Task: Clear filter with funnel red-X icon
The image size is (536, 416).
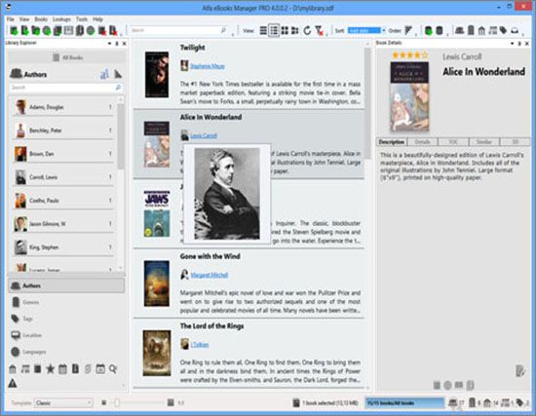Action: (319, 31)
